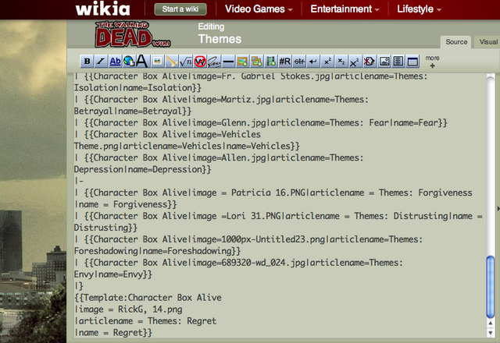The width and height of the screenshot is (500, 343).
Task: Insert block quote lines icon
Action: pos(398,61)
